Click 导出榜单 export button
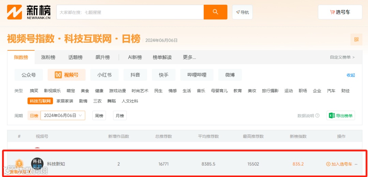 coord(340,115)
